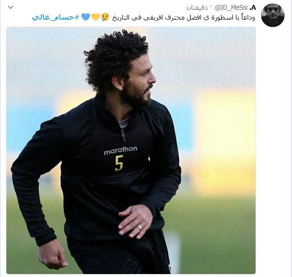The height and width of the screenshot is (277, 292).
Task: Open the attached footballer photo
Action: (x=131, y=151)
